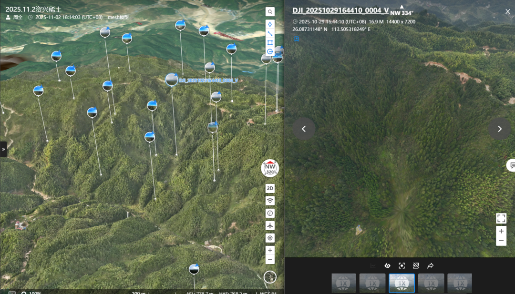Screen dimensions: 515x294
Task: Toggle annotation visibility with the eye icon
Action: 387,265
